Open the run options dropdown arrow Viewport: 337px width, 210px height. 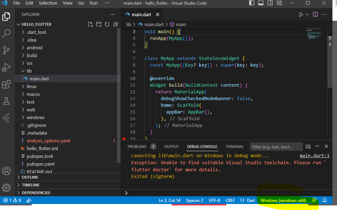click(x=307, y=14)
